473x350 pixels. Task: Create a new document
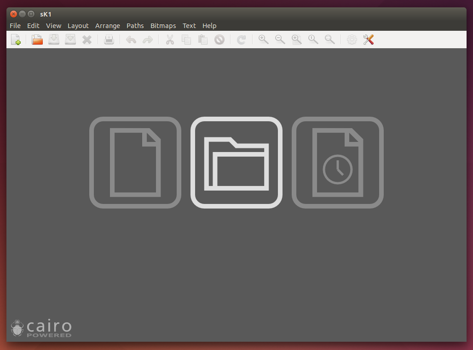(x=16, y=40)
